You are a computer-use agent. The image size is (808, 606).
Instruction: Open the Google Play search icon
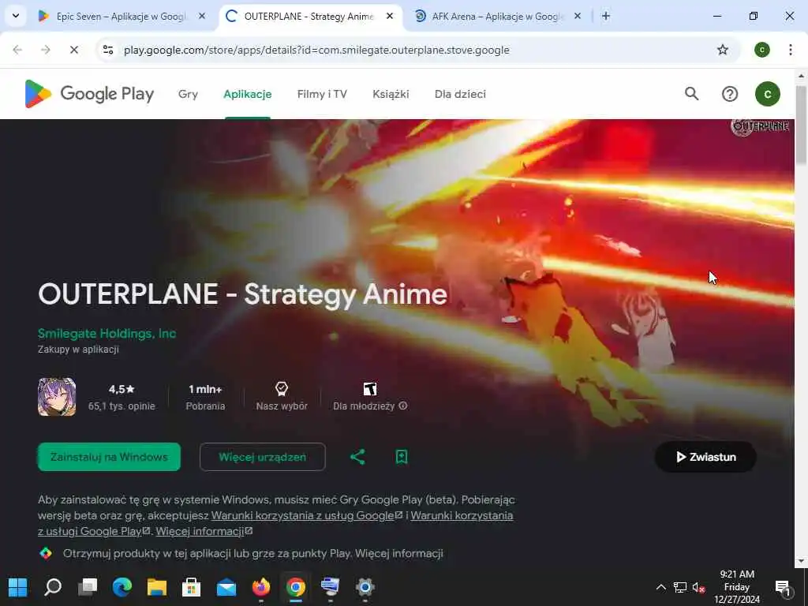pyautogui.click(x=691, y=94)
